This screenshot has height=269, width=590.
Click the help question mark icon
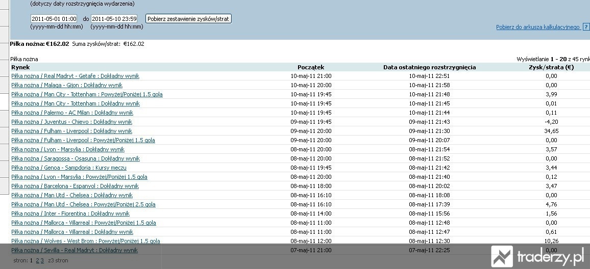click(586, 27)
